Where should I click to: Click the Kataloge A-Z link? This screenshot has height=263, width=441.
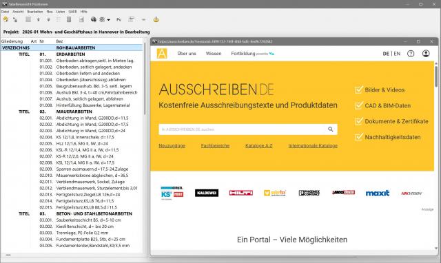point(259,145)
